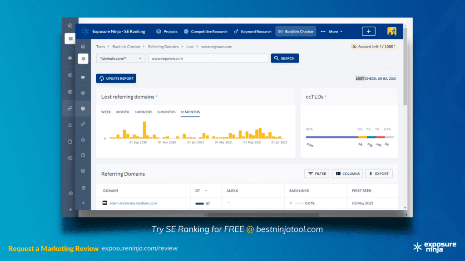Open document icon in outer darker sidebar

(x=70, y=141)
